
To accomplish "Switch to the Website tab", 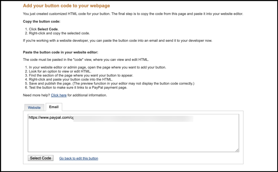I will (x=34, y=107).
